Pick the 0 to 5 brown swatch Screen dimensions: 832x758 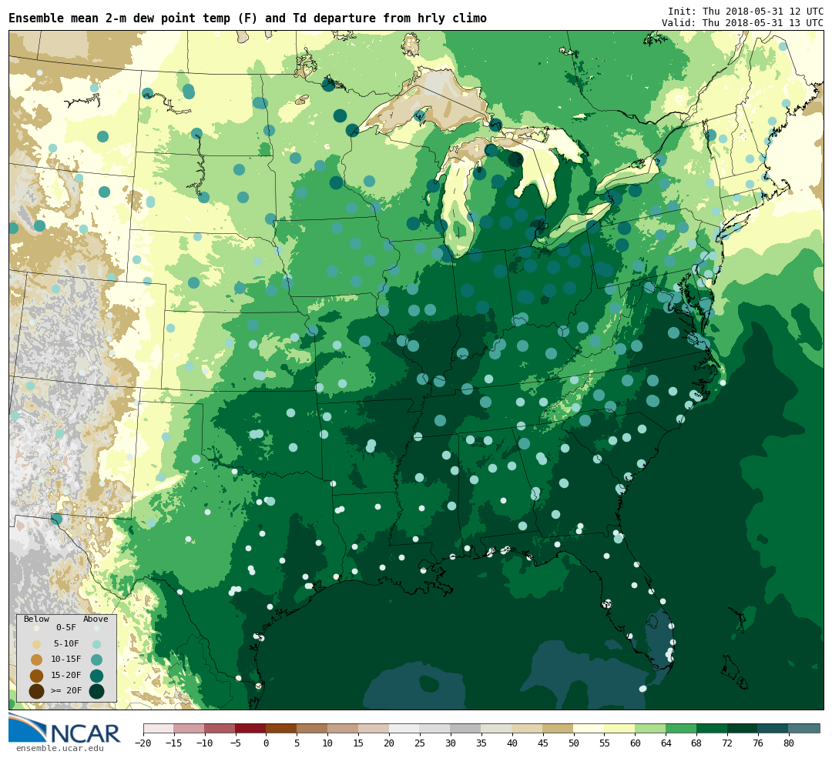tap(282, 728)
